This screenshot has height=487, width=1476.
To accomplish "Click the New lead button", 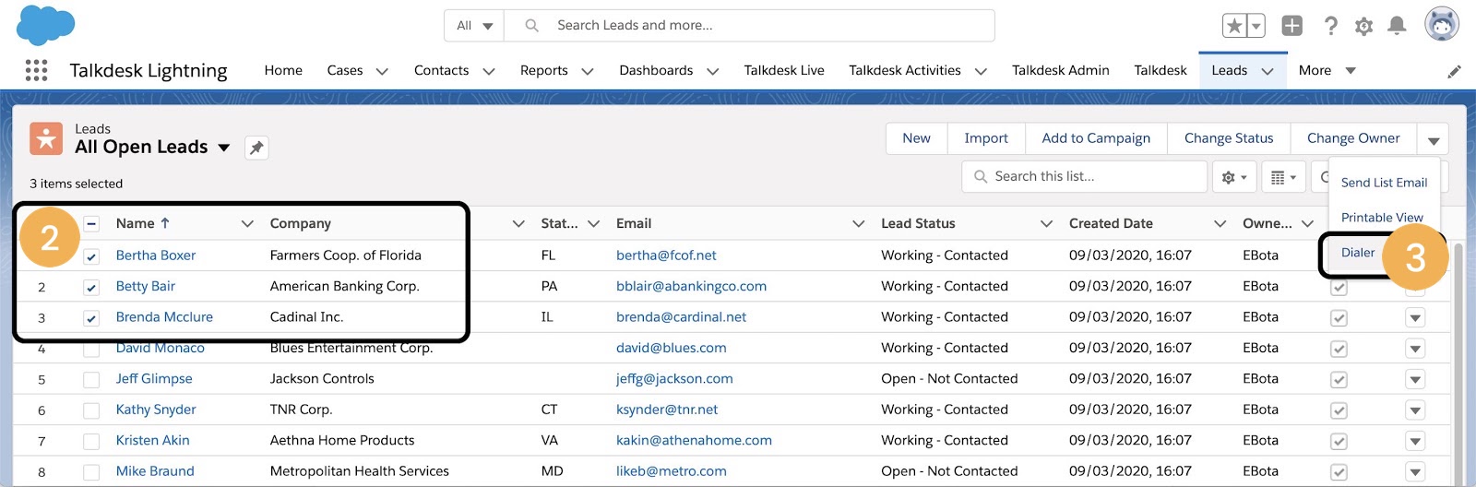I will coord(916,138).
